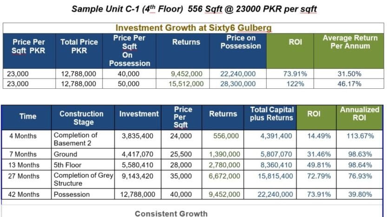Select the "Construction Stage" column header
The height and width of the screenshot is (217, 388).
(x=82, y=118)
